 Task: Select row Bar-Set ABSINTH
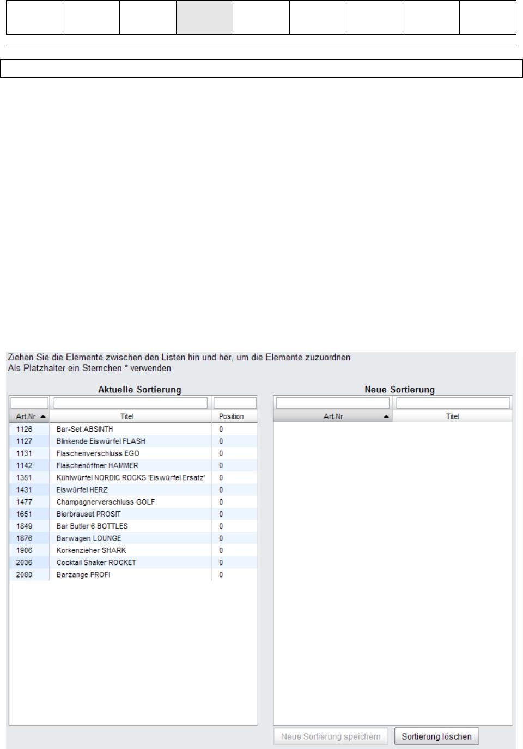(x=133, y=429)
